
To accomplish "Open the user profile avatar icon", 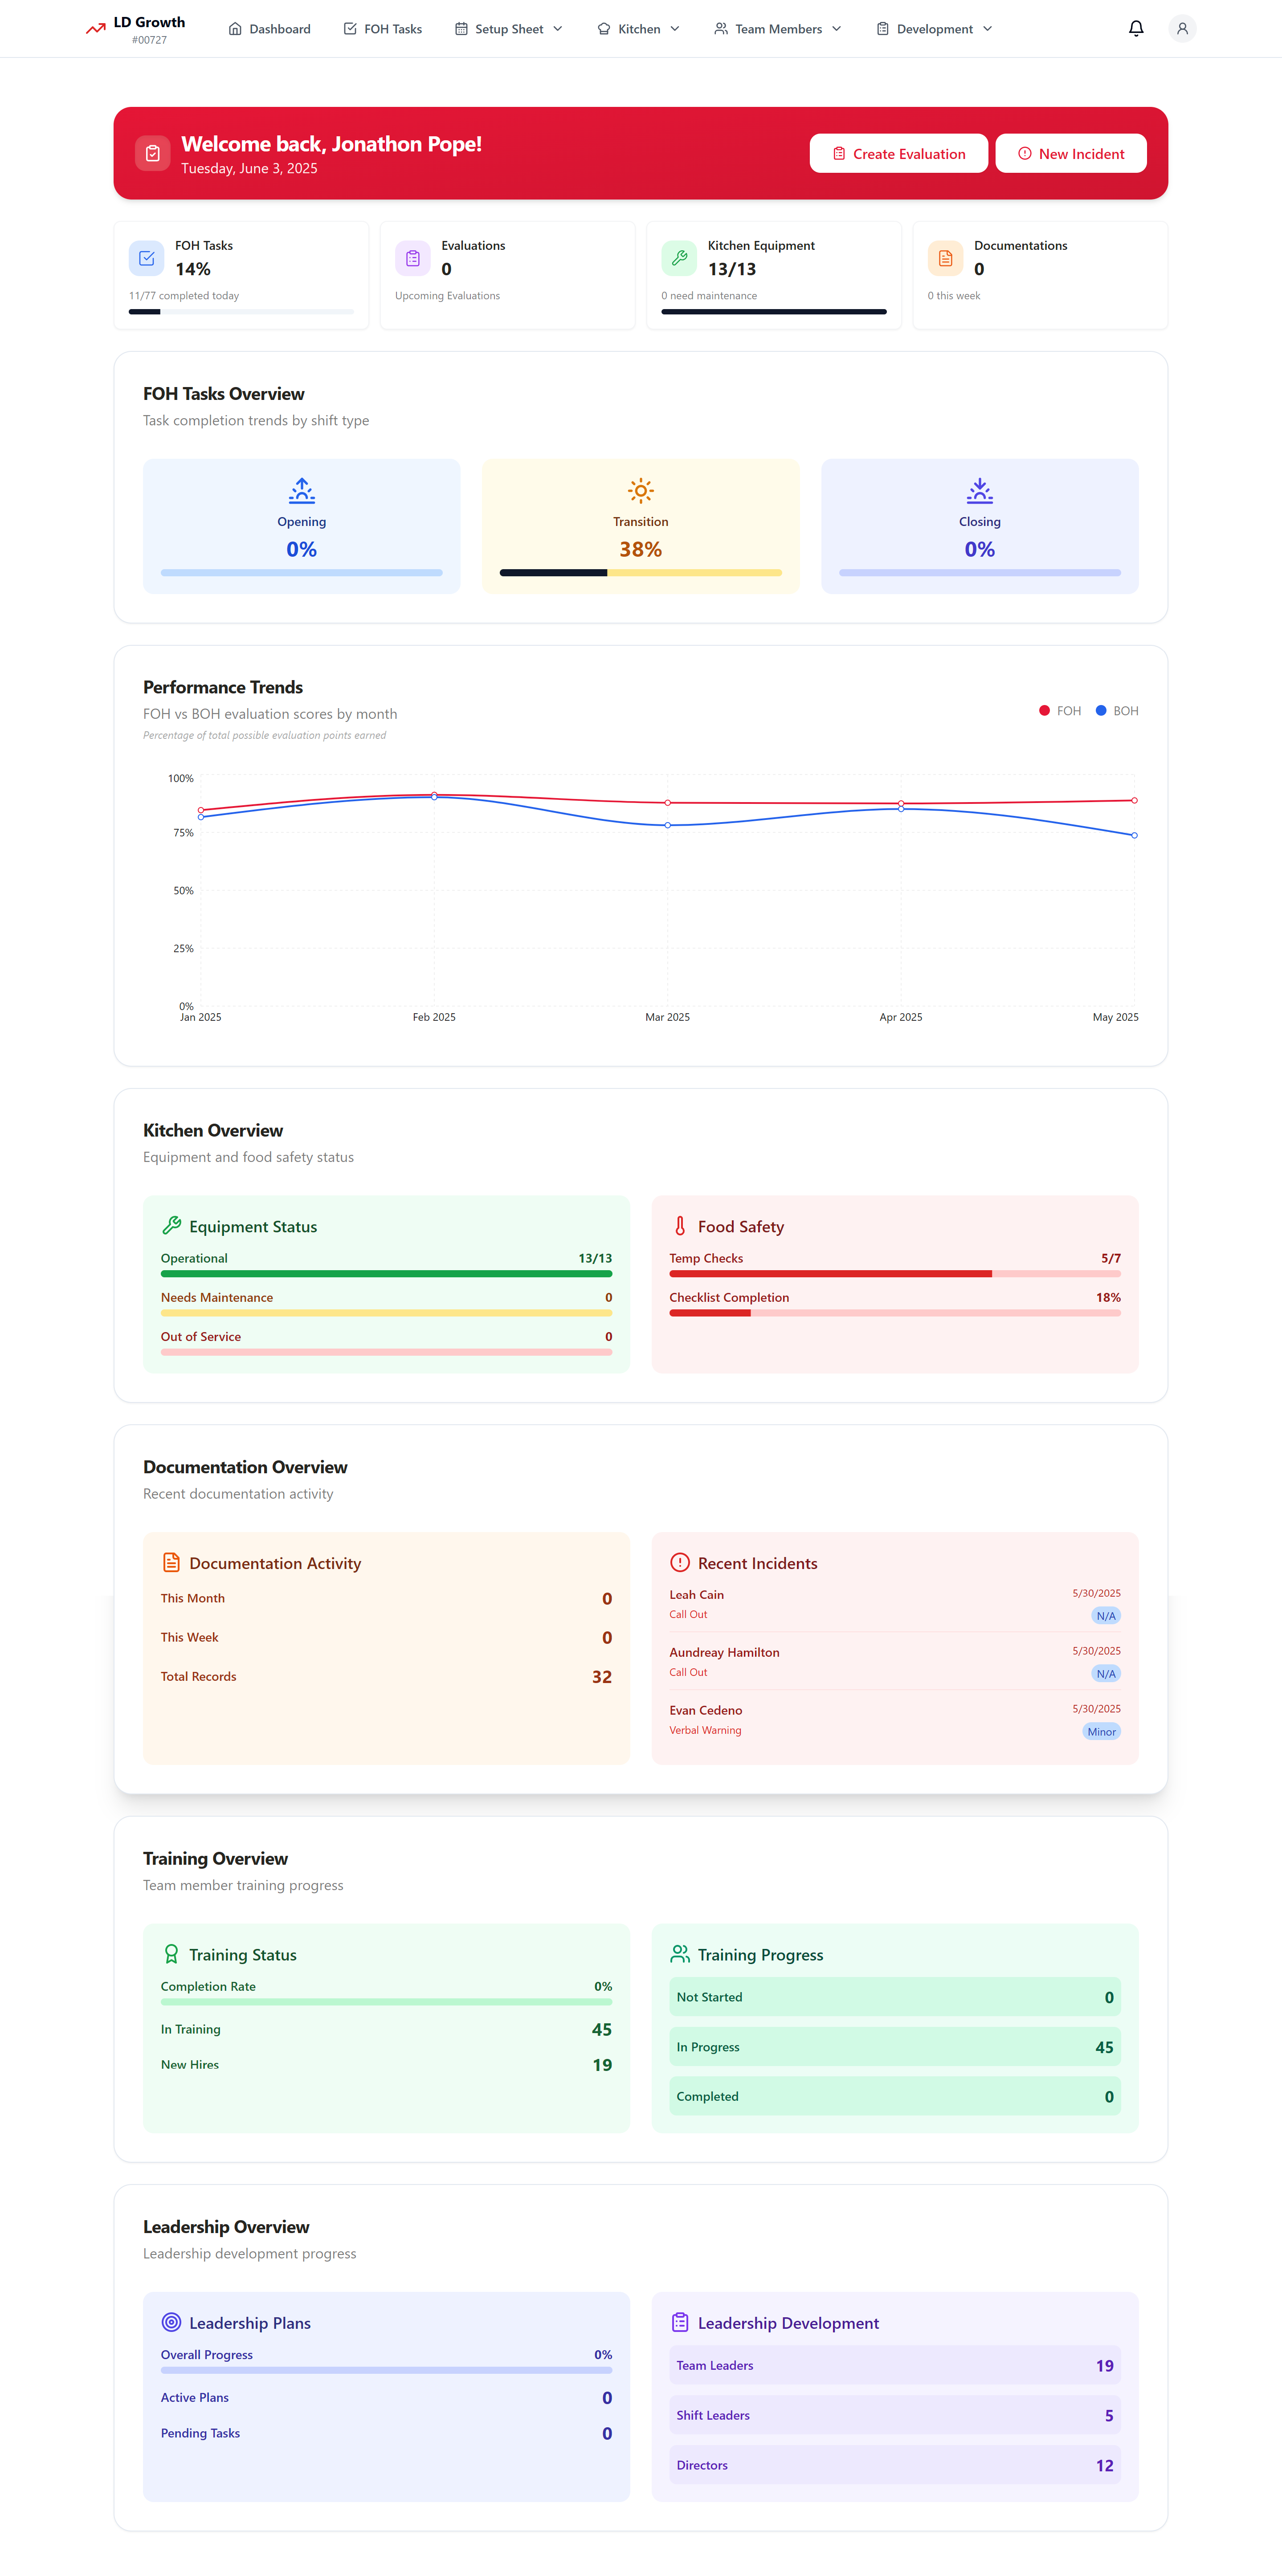I will 1182,29.
